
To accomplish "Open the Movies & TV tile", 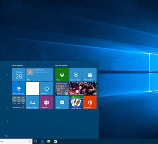I will pos(90,75).
